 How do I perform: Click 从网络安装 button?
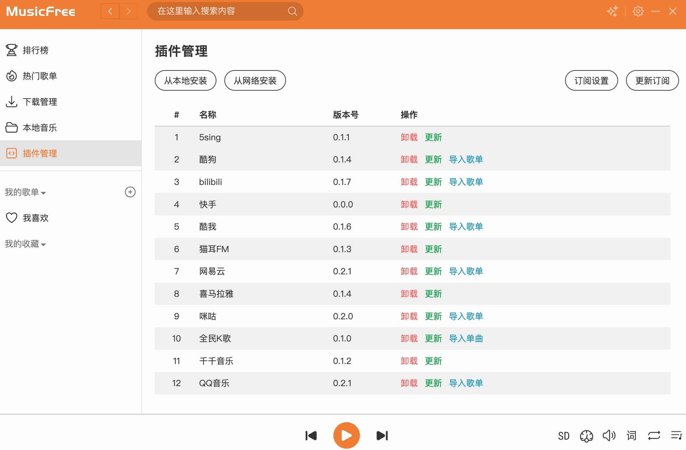click(x=255, y=80)
